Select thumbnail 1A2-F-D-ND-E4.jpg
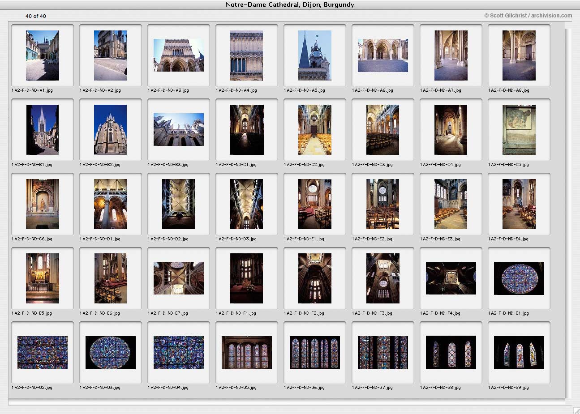The width and height of the screenshot is (580, 414). [x=519, y=204]
